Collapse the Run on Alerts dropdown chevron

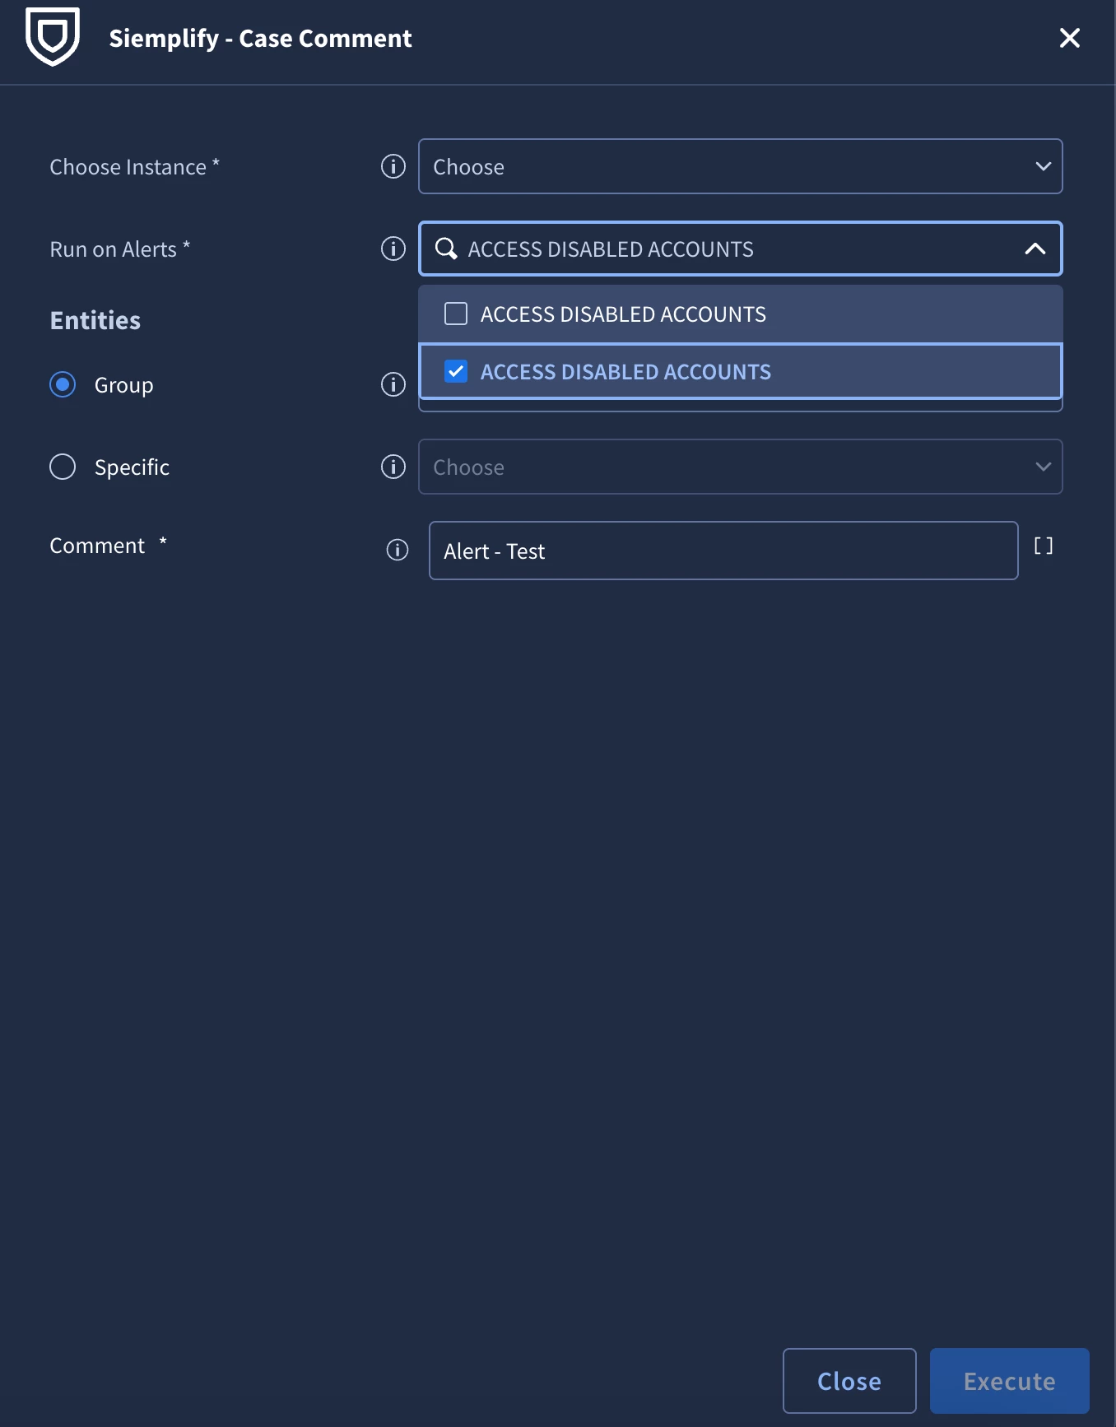pos(1035,249)
